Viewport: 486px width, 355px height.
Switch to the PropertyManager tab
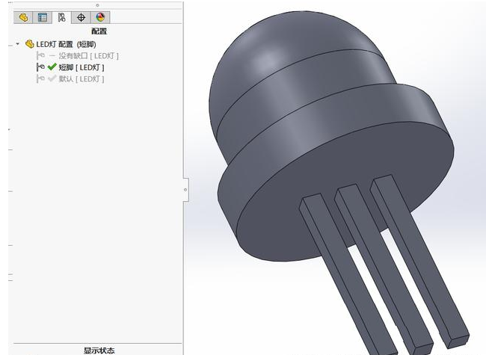coord(43,17)
